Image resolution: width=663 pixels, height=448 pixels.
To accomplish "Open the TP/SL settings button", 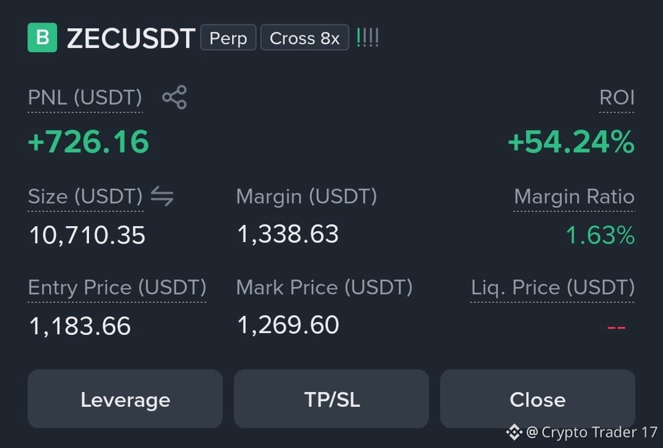I will 331,399.
